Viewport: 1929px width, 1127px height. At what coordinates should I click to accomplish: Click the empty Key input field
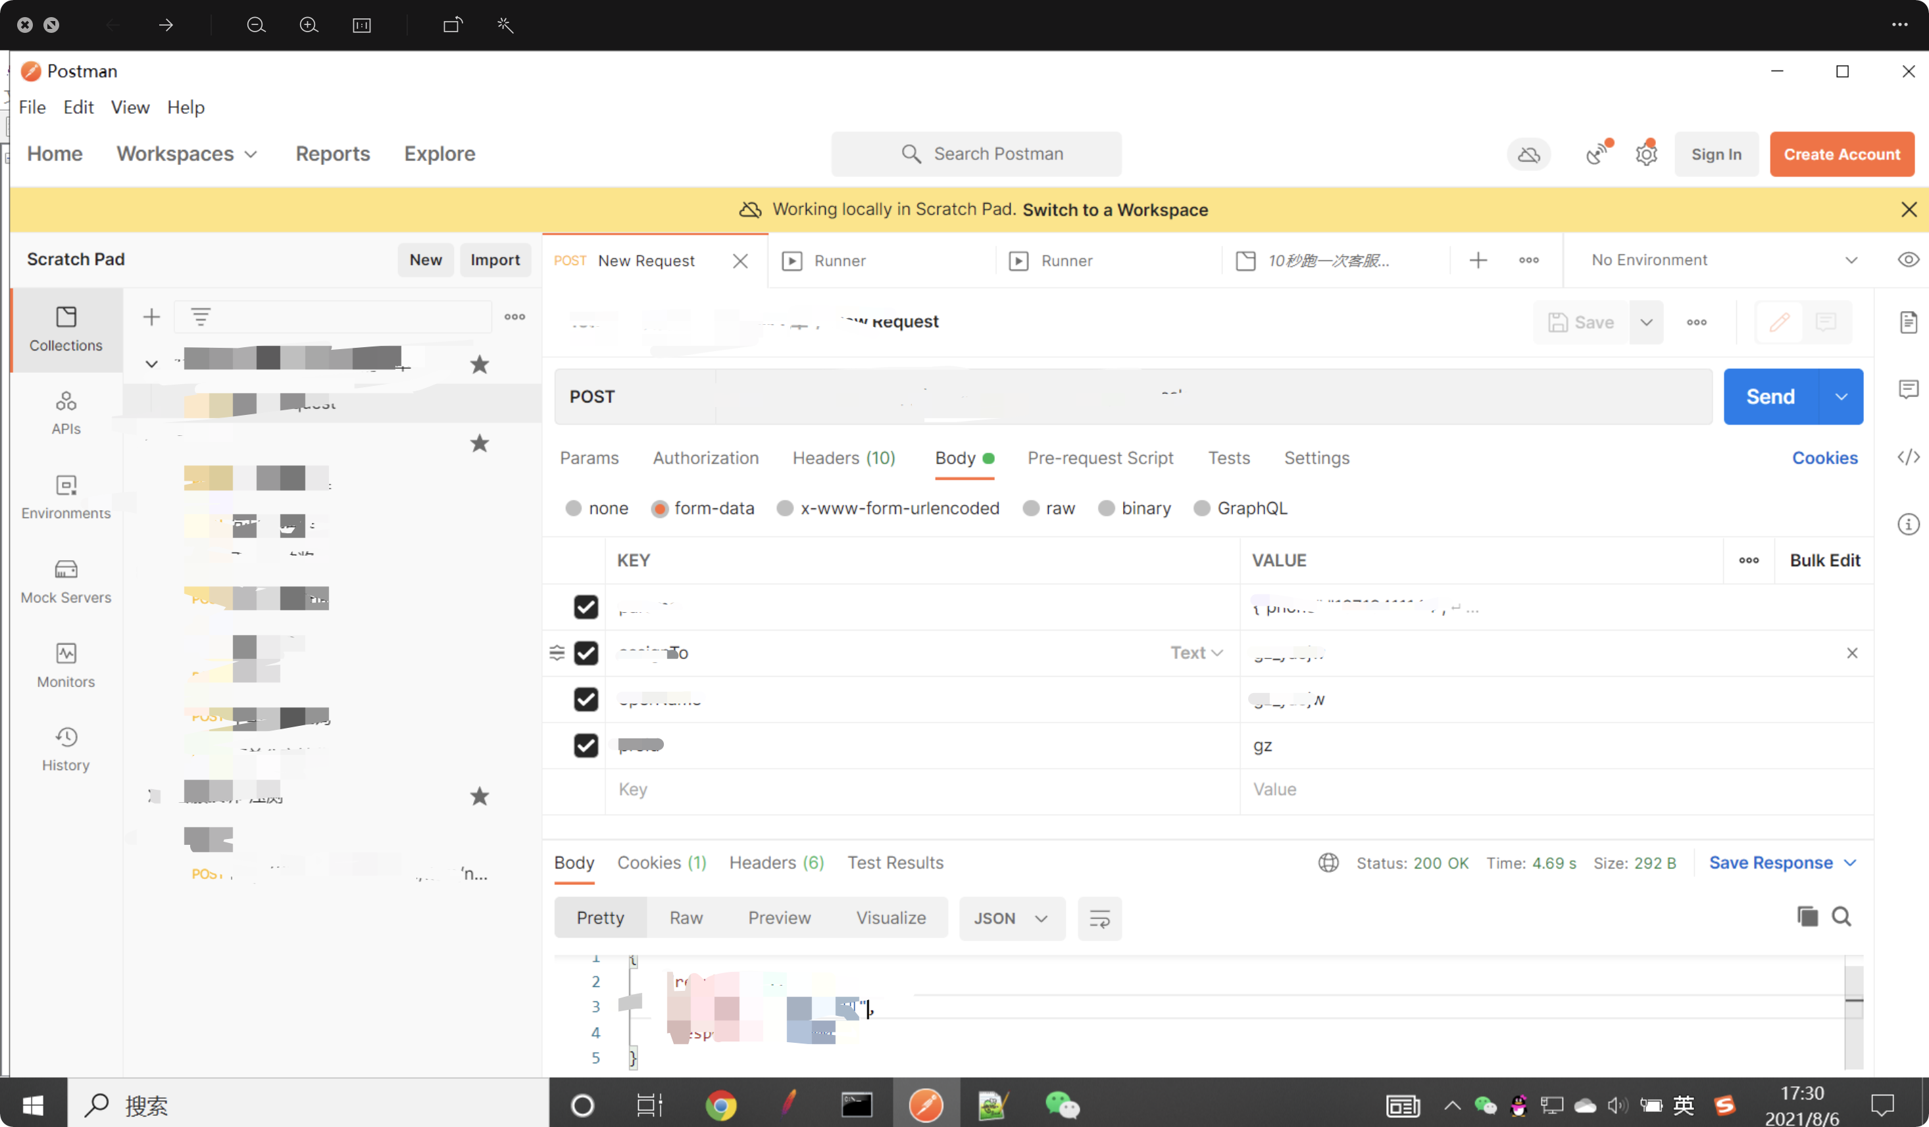[922, 790]
